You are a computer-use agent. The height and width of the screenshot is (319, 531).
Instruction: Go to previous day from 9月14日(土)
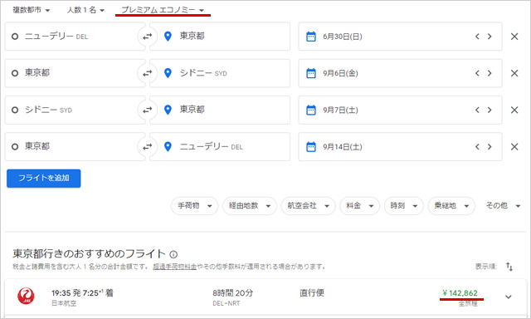coord(477,147)
